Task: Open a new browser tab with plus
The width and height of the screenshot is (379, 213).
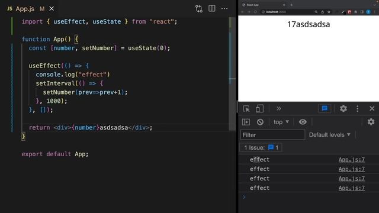Action: (x=291, y=5)
